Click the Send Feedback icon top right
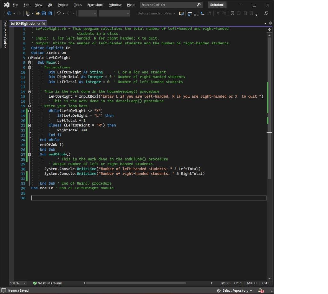328x294 pixels. click(266, 13)
